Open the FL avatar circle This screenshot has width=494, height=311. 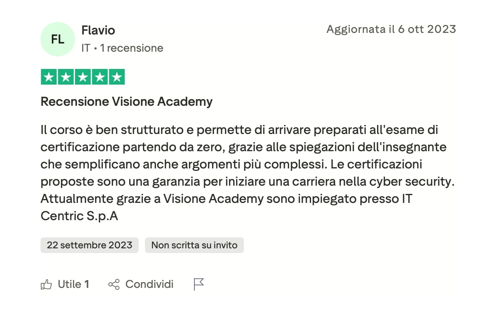point(58,39)
